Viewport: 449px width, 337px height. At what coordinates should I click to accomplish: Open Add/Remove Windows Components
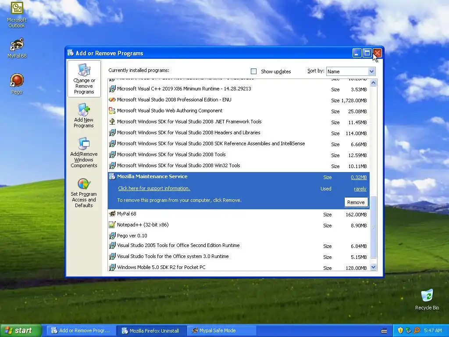[84, 152]
